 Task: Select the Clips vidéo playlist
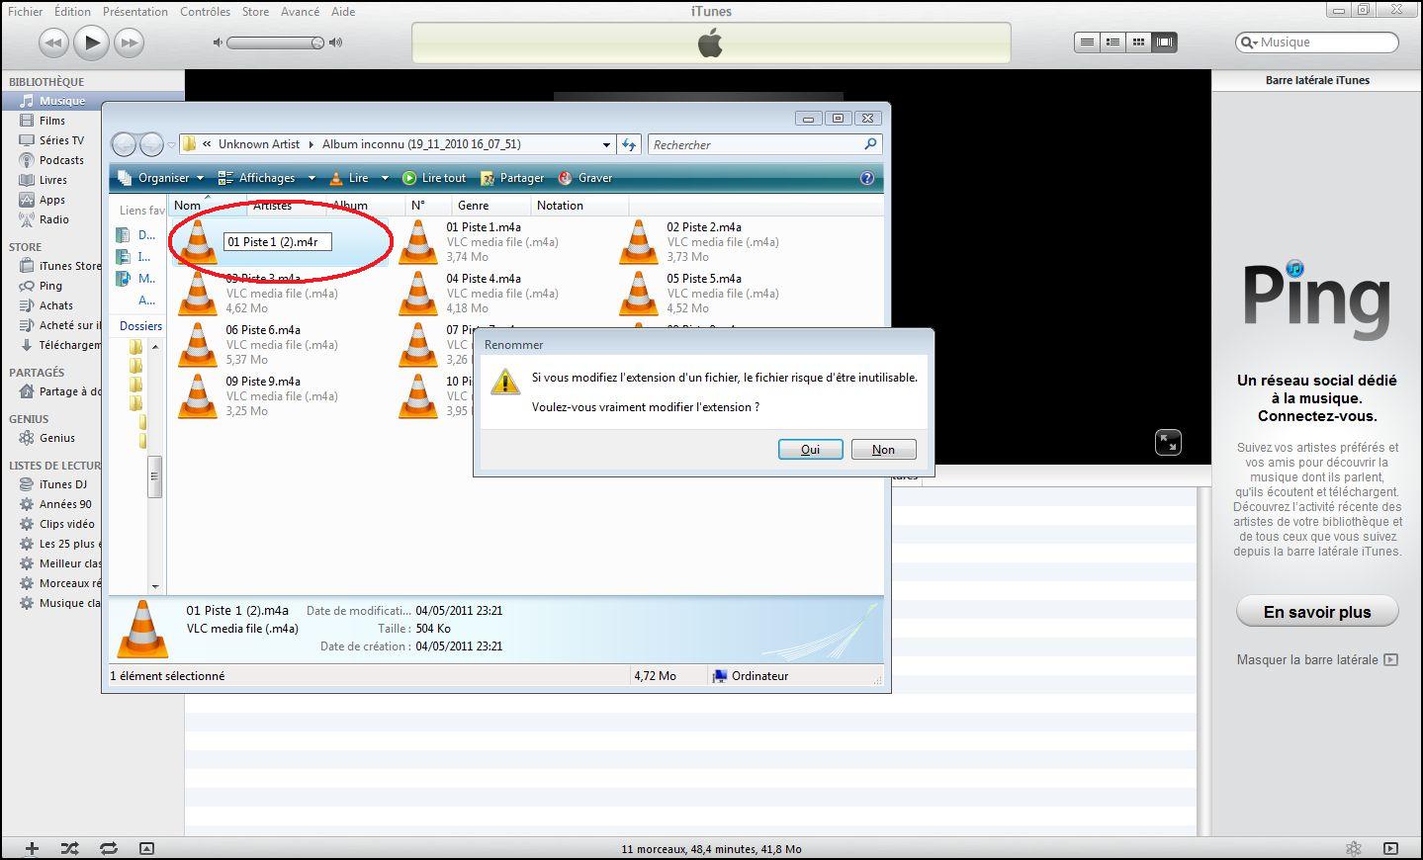tap(66, 524)
